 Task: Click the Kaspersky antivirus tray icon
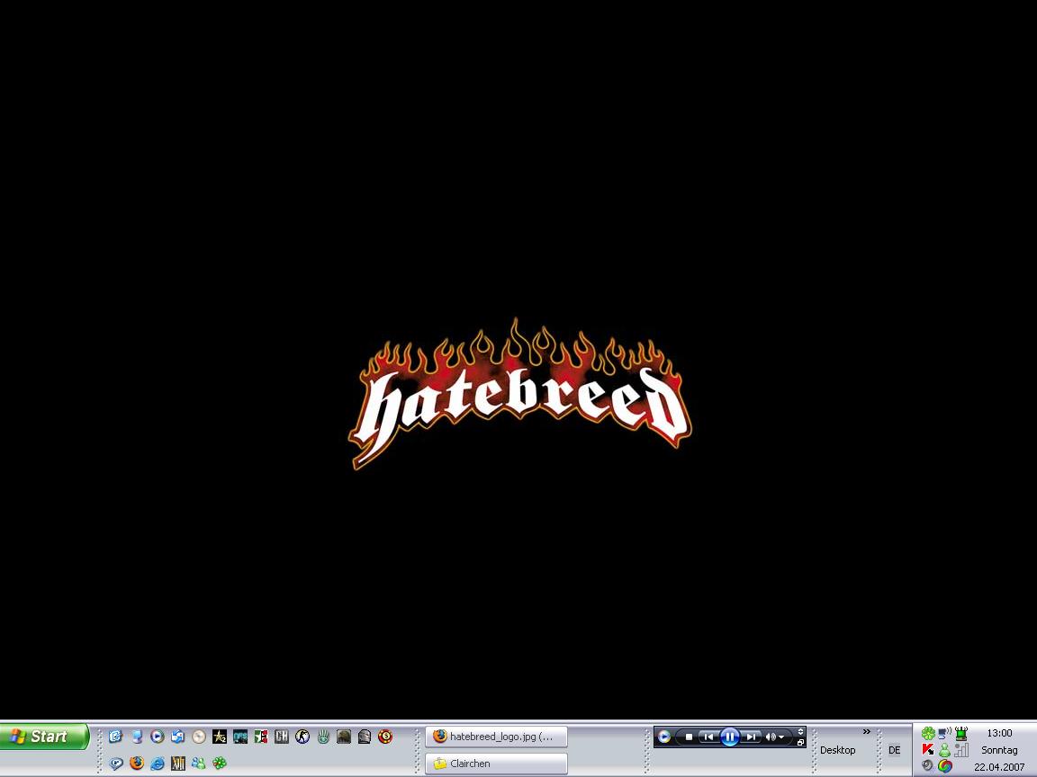[x=928, y=750]
